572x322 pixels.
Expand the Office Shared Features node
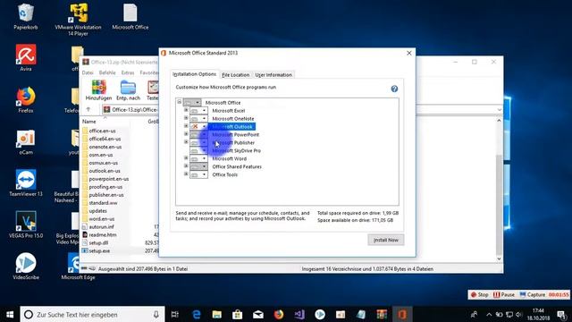tap(186, 166)
